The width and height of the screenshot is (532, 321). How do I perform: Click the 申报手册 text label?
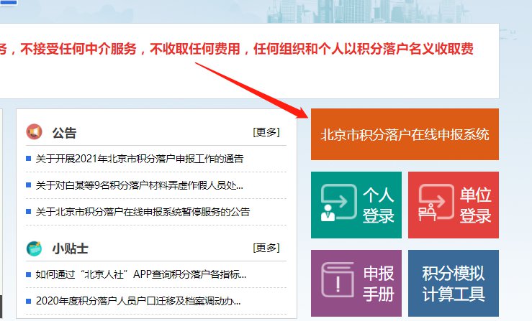379,284
